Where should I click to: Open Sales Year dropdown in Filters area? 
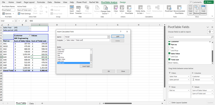pyautogui.click(x=188, y=77)
